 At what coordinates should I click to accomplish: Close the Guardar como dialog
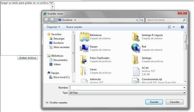click(x=182, y=13)
